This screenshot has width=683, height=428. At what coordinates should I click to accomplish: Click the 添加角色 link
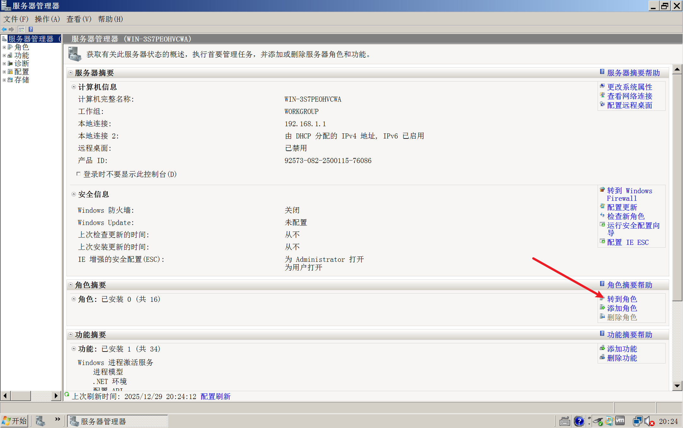click(622, 308)
